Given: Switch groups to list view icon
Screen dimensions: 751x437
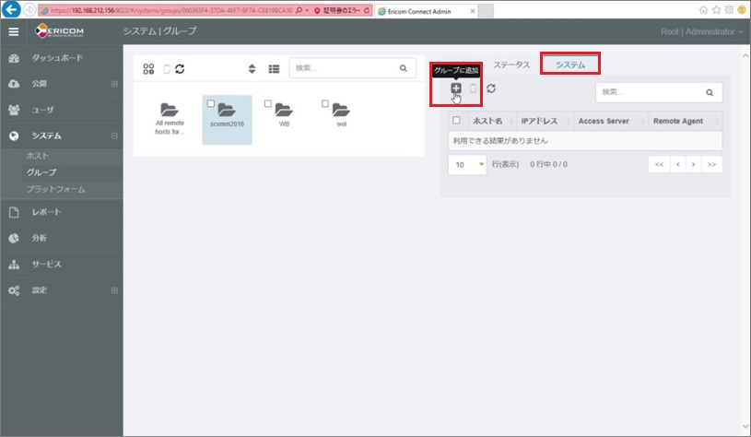Looking at the screenshot, I should click(x=274, y=68).
